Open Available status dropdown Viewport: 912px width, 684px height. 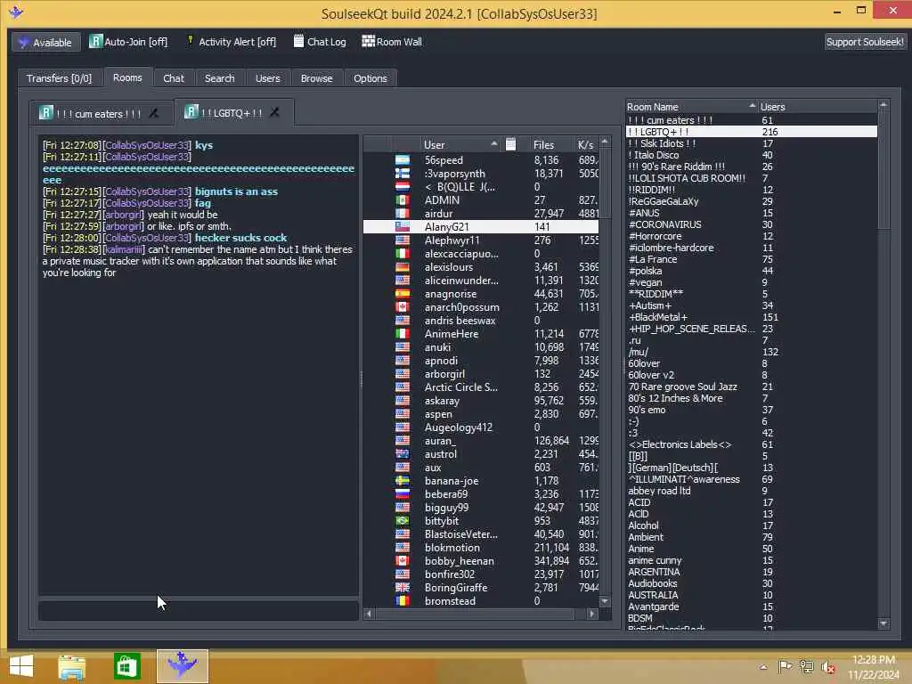[45, 43]
